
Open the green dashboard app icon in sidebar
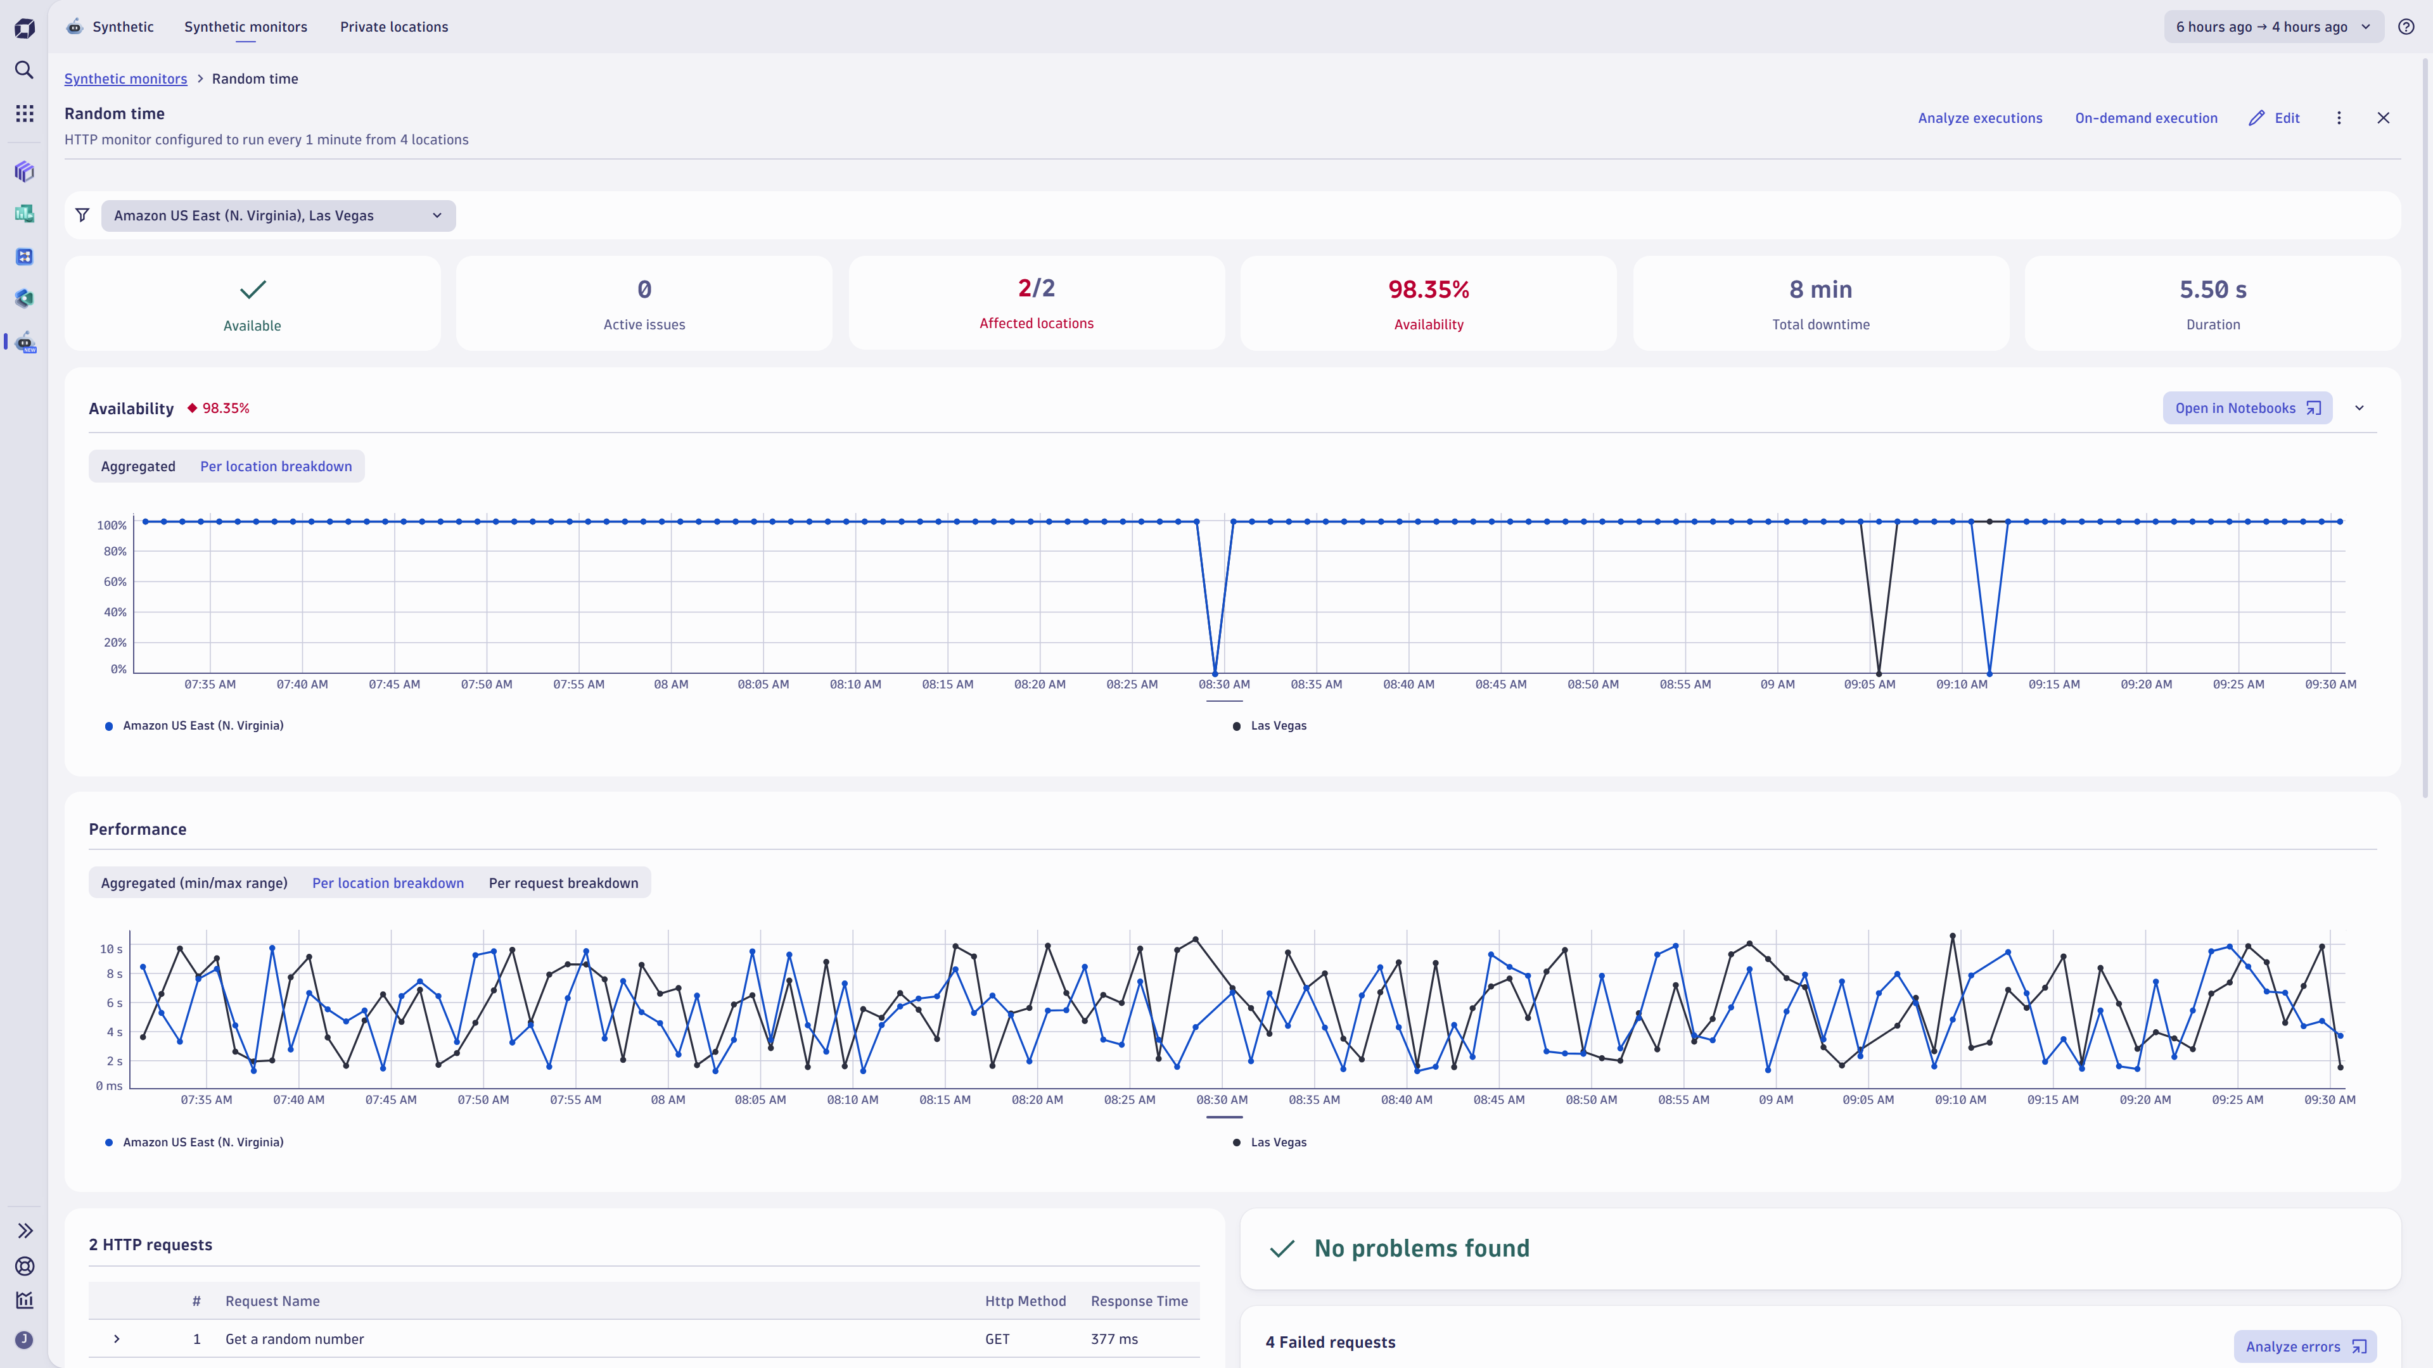[25, 213]
